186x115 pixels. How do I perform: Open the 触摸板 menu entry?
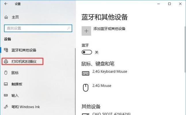point(17,84)
